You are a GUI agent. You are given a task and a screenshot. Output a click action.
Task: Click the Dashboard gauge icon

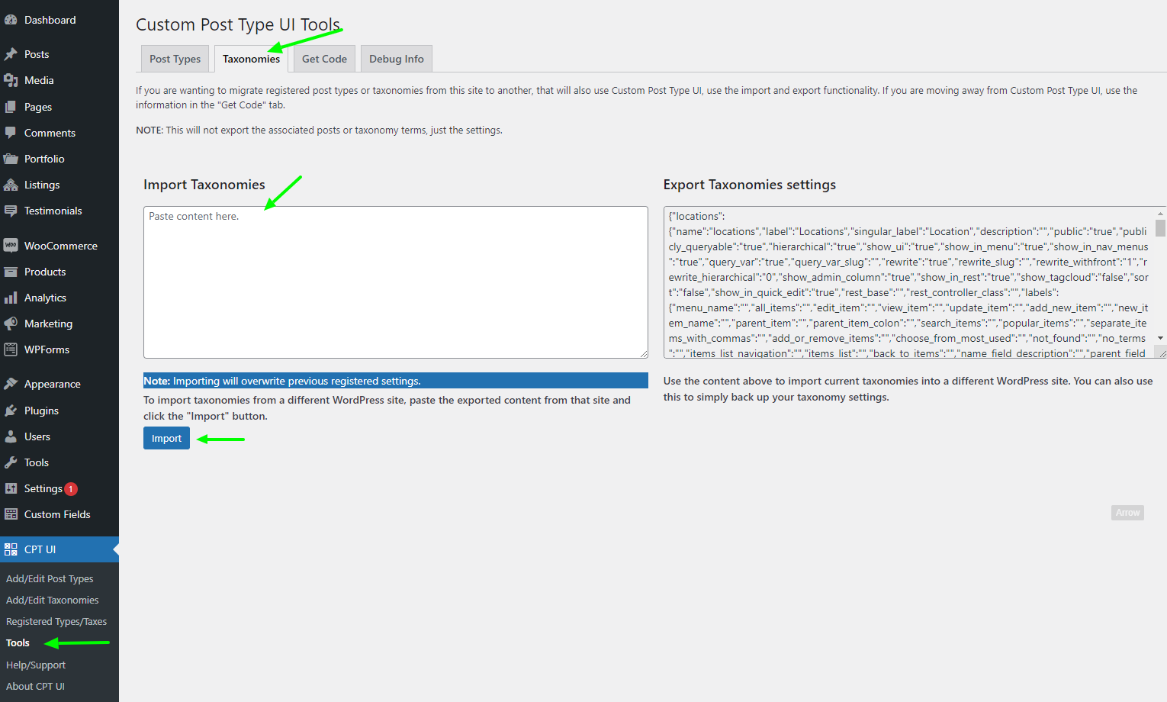11,21
